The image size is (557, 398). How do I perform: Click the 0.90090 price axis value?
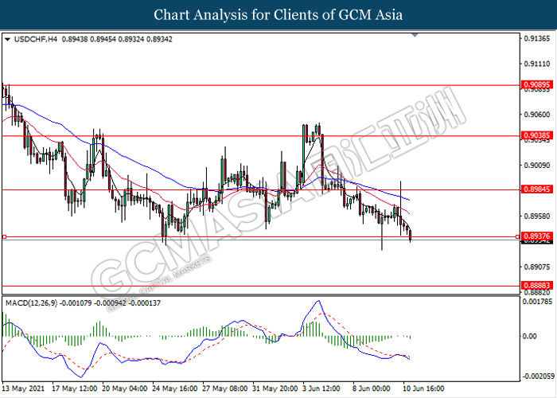537,166
